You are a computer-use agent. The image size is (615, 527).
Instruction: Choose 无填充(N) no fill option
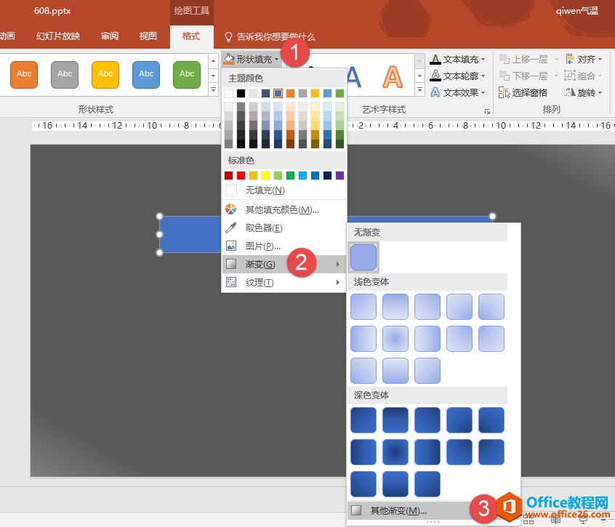point(284,190)
